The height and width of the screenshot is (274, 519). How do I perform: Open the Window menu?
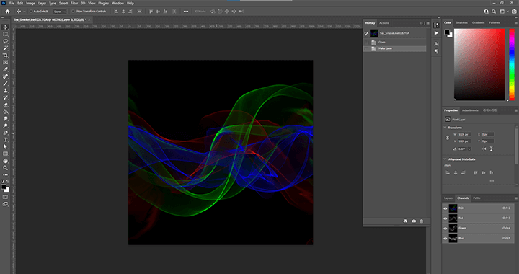117,4
